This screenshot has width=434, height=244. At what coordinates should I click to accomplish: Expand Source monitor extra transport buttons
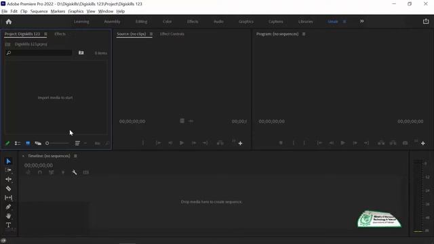click(233, 141)
